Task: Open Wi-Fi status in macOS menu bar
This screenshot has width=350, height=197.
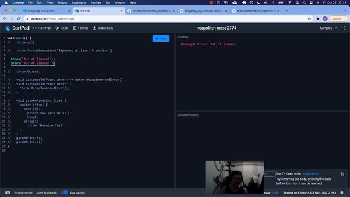Action: (289, 3)
